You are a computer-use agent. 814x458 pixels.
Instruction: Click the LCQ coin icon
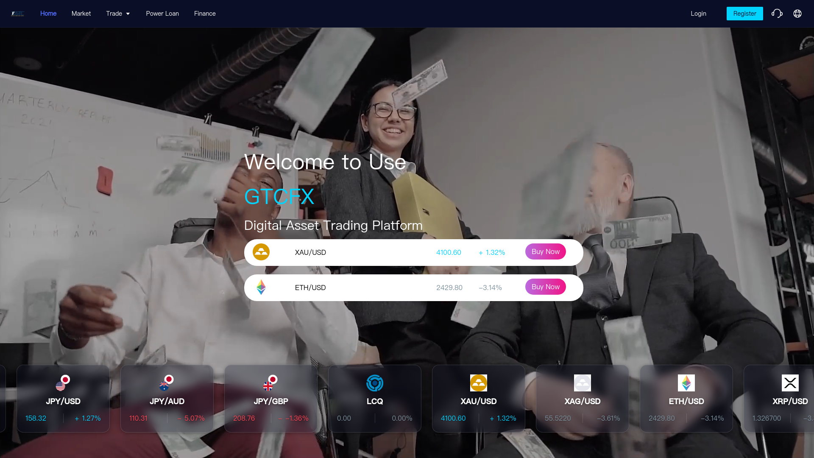375,383
